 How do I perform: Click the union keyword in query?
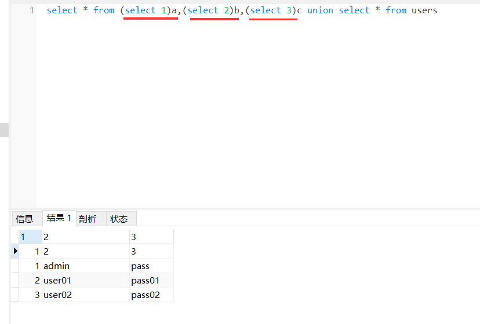pos(320,10)
